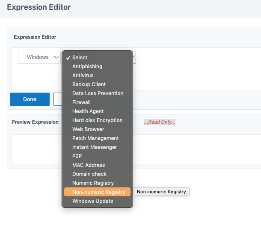261x245 pixels.
Task: Choose the Firewall option
Action: pyautogui.click(x=97, y=102)
